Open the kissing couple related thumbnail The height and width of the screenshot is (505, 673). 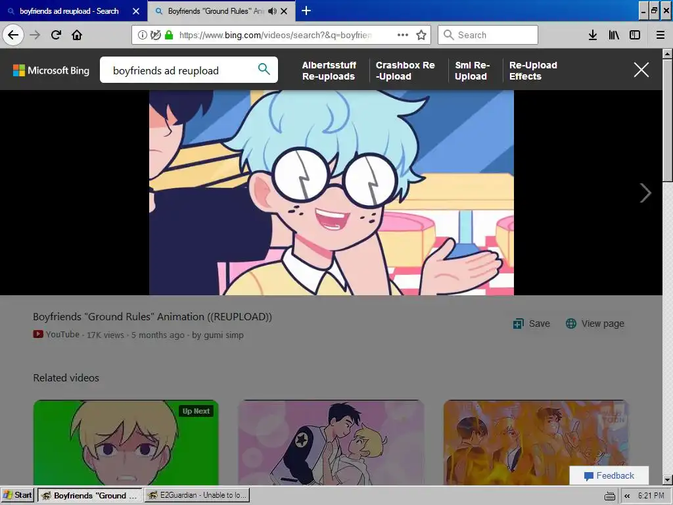tap(331, 443)
